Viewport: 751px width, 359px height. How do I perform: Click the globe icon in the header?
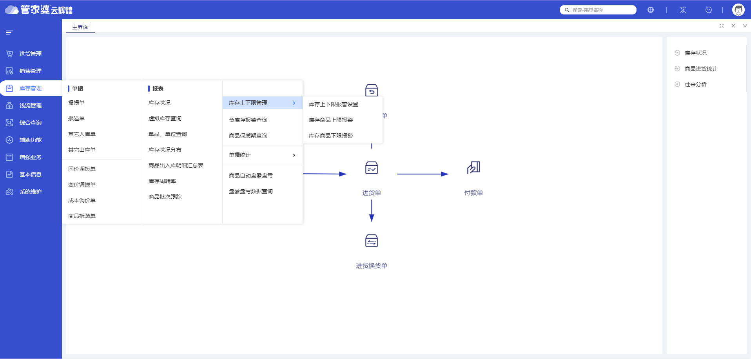click(650, 10)
